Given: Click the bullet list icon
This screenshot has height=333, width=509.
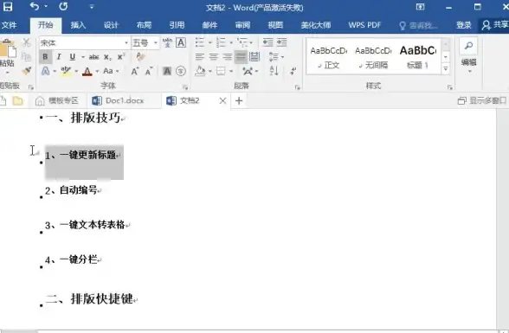Looking at the screenshot, I should 200,42.
